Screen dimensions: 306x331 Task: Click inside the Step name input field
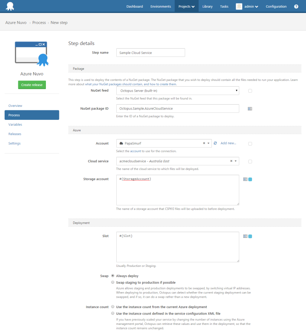point(150,52)
